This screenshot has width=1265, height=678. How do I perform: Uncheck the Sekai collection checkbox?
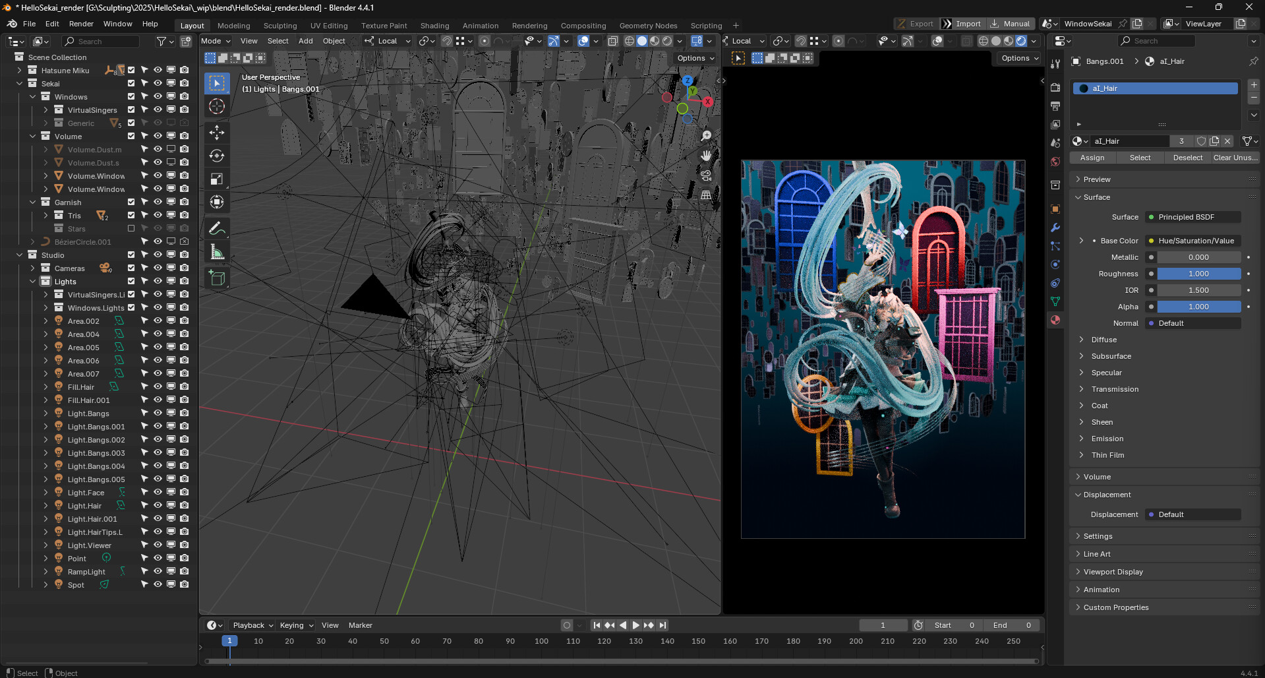point(131,83)
